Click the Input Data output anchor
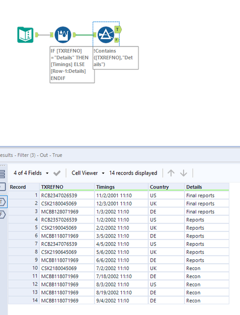The image size is (240, 315). pos(37,35)
